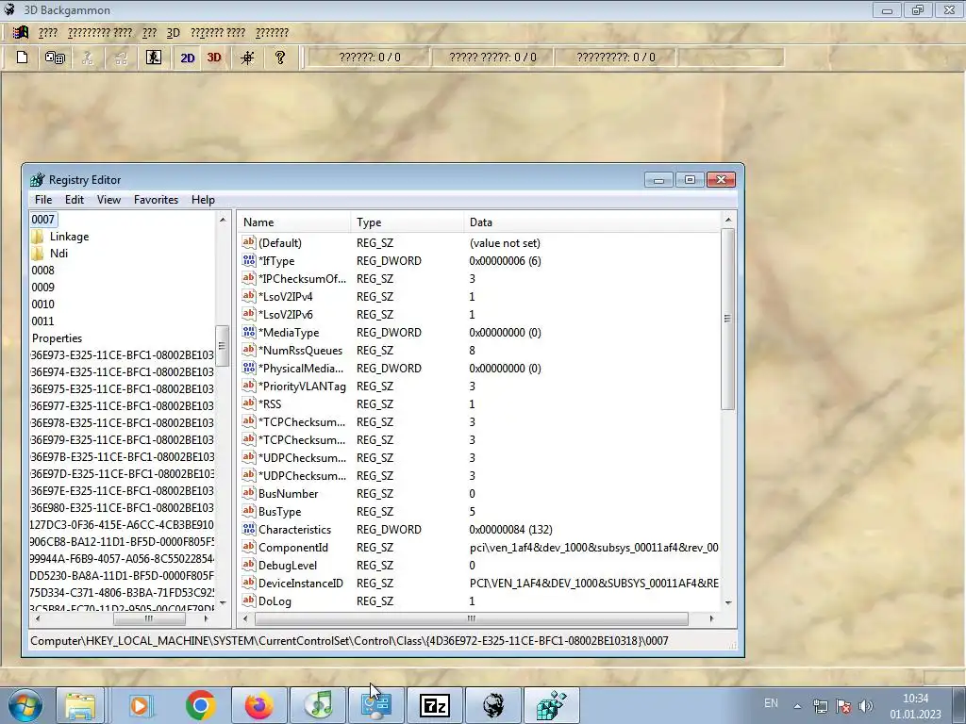Screen dimensions: 966x724
Task: Select the Linkage folder in registry tree
Action: [x=69, y=237]
